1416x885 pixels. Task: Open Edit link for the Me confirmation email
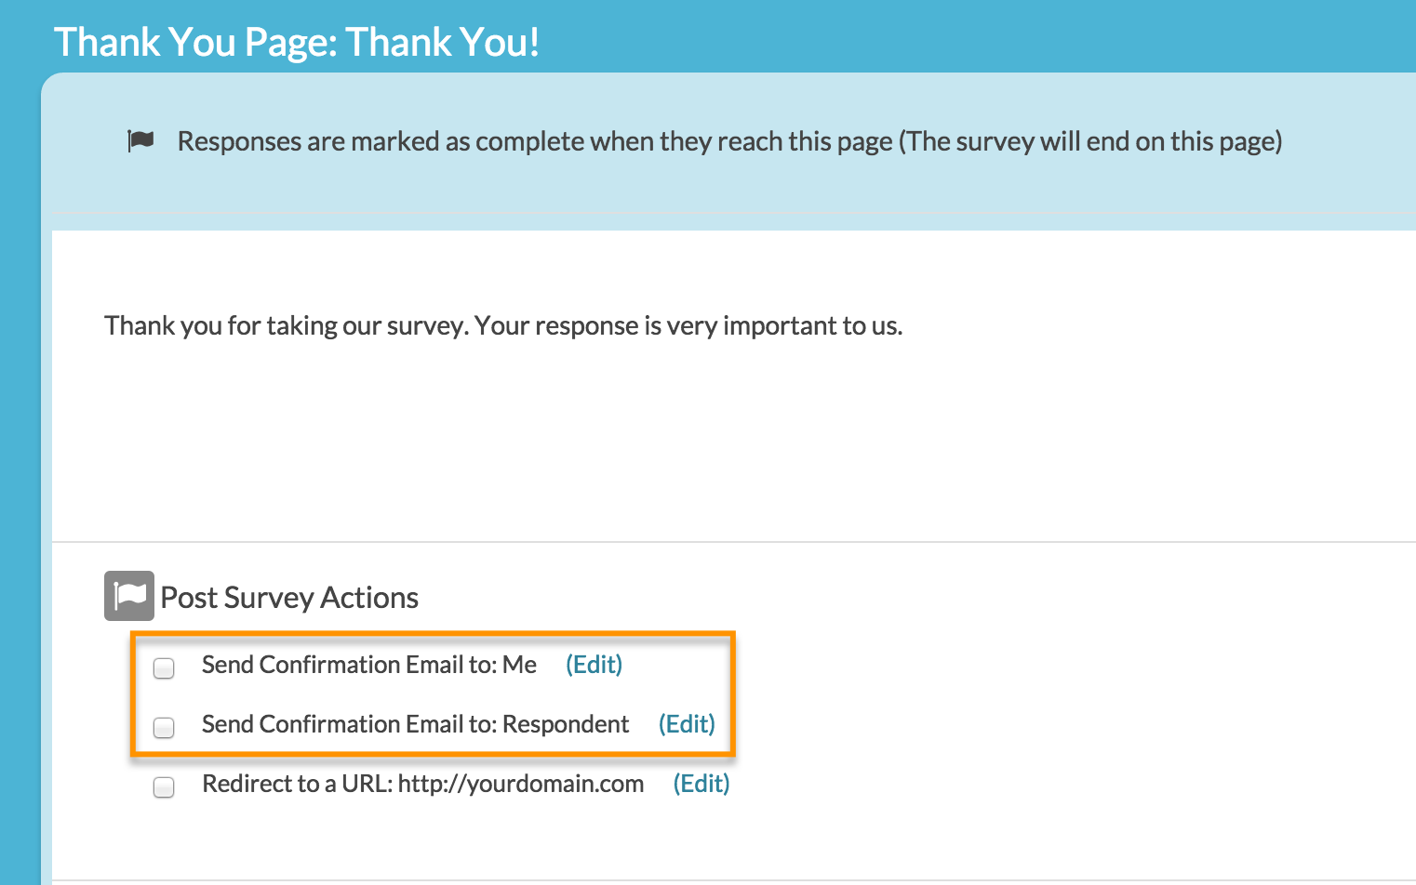click(x=594, y=666)
